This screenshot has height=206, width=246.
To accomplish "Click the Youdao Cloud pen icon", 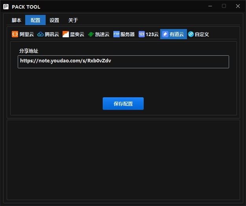I will (165, 34).
